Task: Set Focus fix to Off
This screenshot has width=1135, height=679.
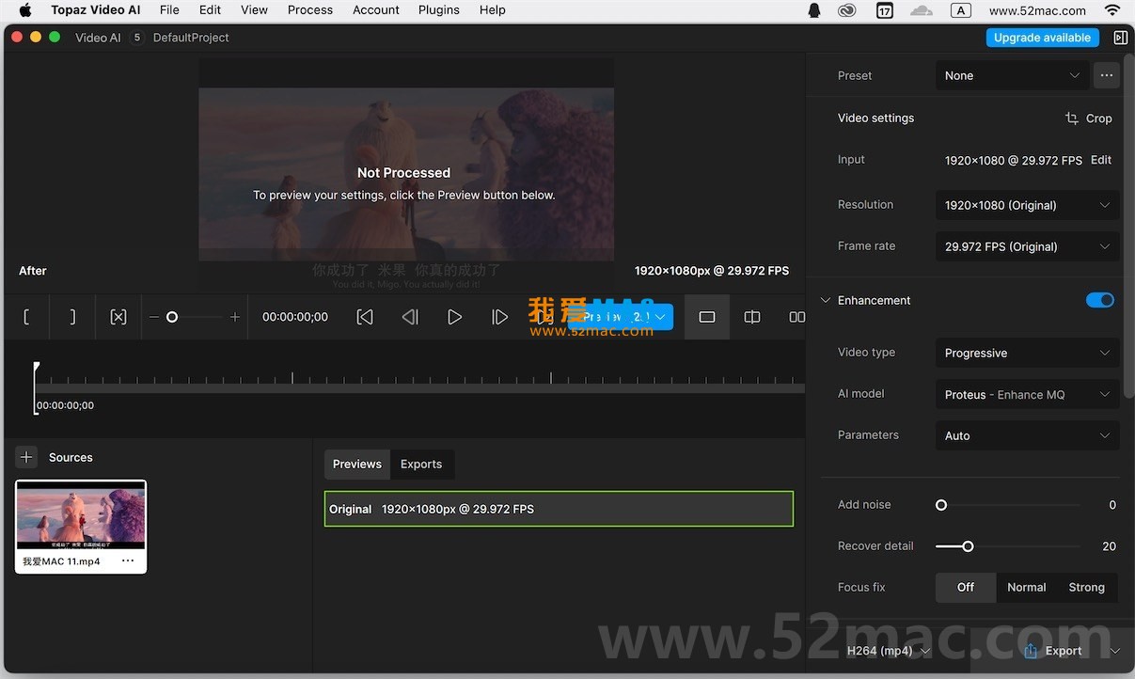Action: point(966,587)
